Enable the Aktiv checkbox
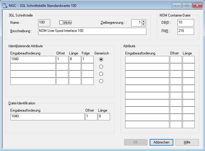Image resolution: width=205 pixels, height=151 pixels. (x=61, y=22)
